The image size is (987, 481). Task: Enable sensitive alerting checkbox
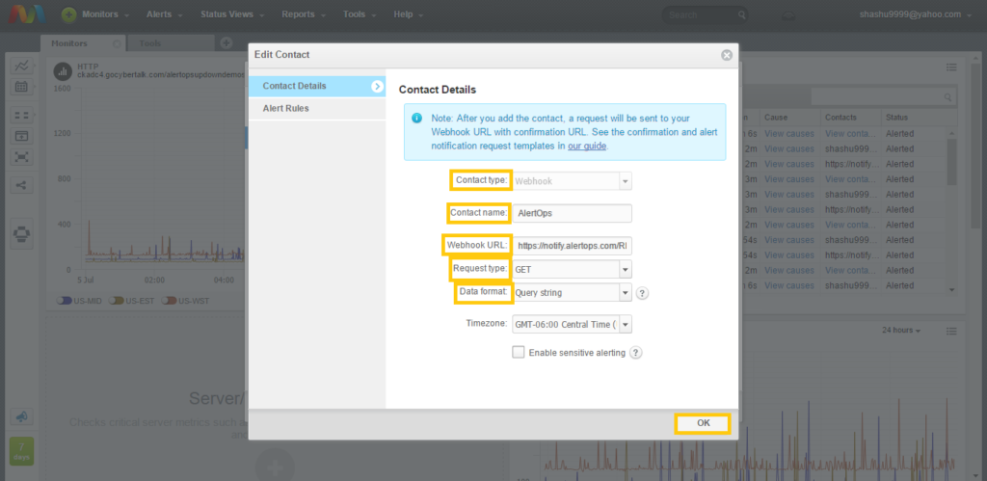point(518,352)
